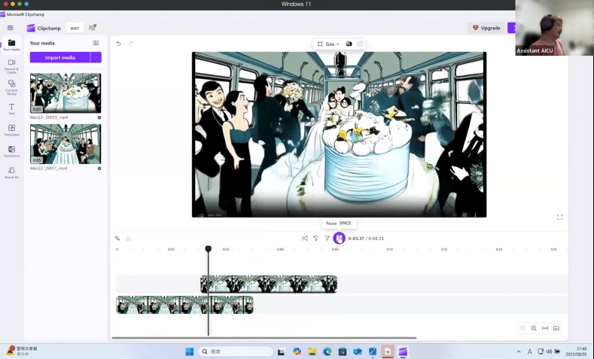The width and height of the screenshot is (594, 359).
Task: Click the added checkmark beside Wan22-_00023
Action: 99,117
